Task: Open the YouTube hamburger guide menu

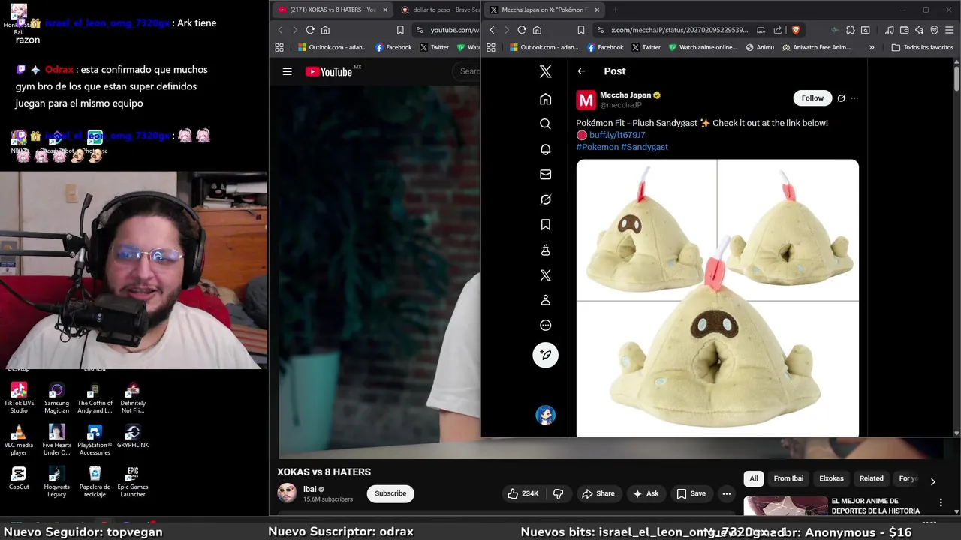Action: click(288, 72)
